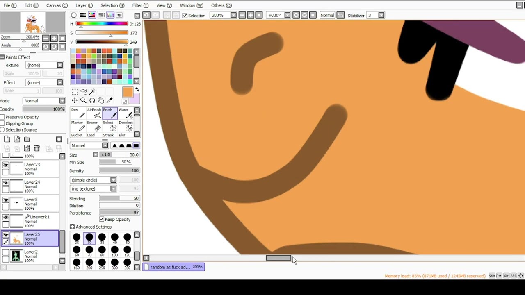Create a new normal layer
This screenshot has width=525, height=295.
click(7, 139)
